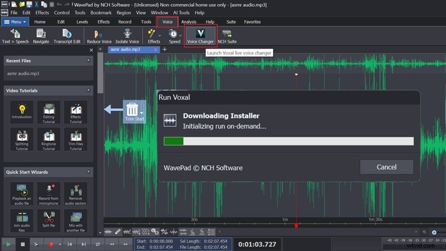
Task: Start the Record from microphone wizard
Action: tap(49, 194)
